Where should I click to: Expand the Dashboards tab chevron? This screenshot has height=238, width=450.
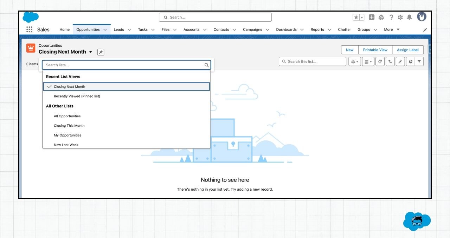[302, 30]
